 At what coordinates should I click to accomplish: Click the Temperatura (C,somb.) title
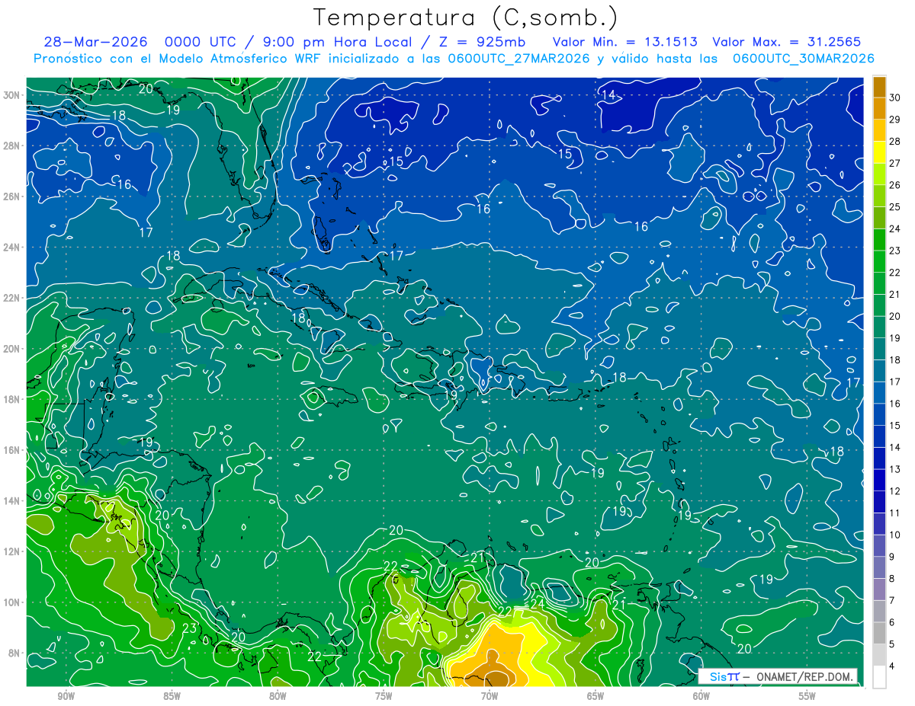[x=467, y=18]
